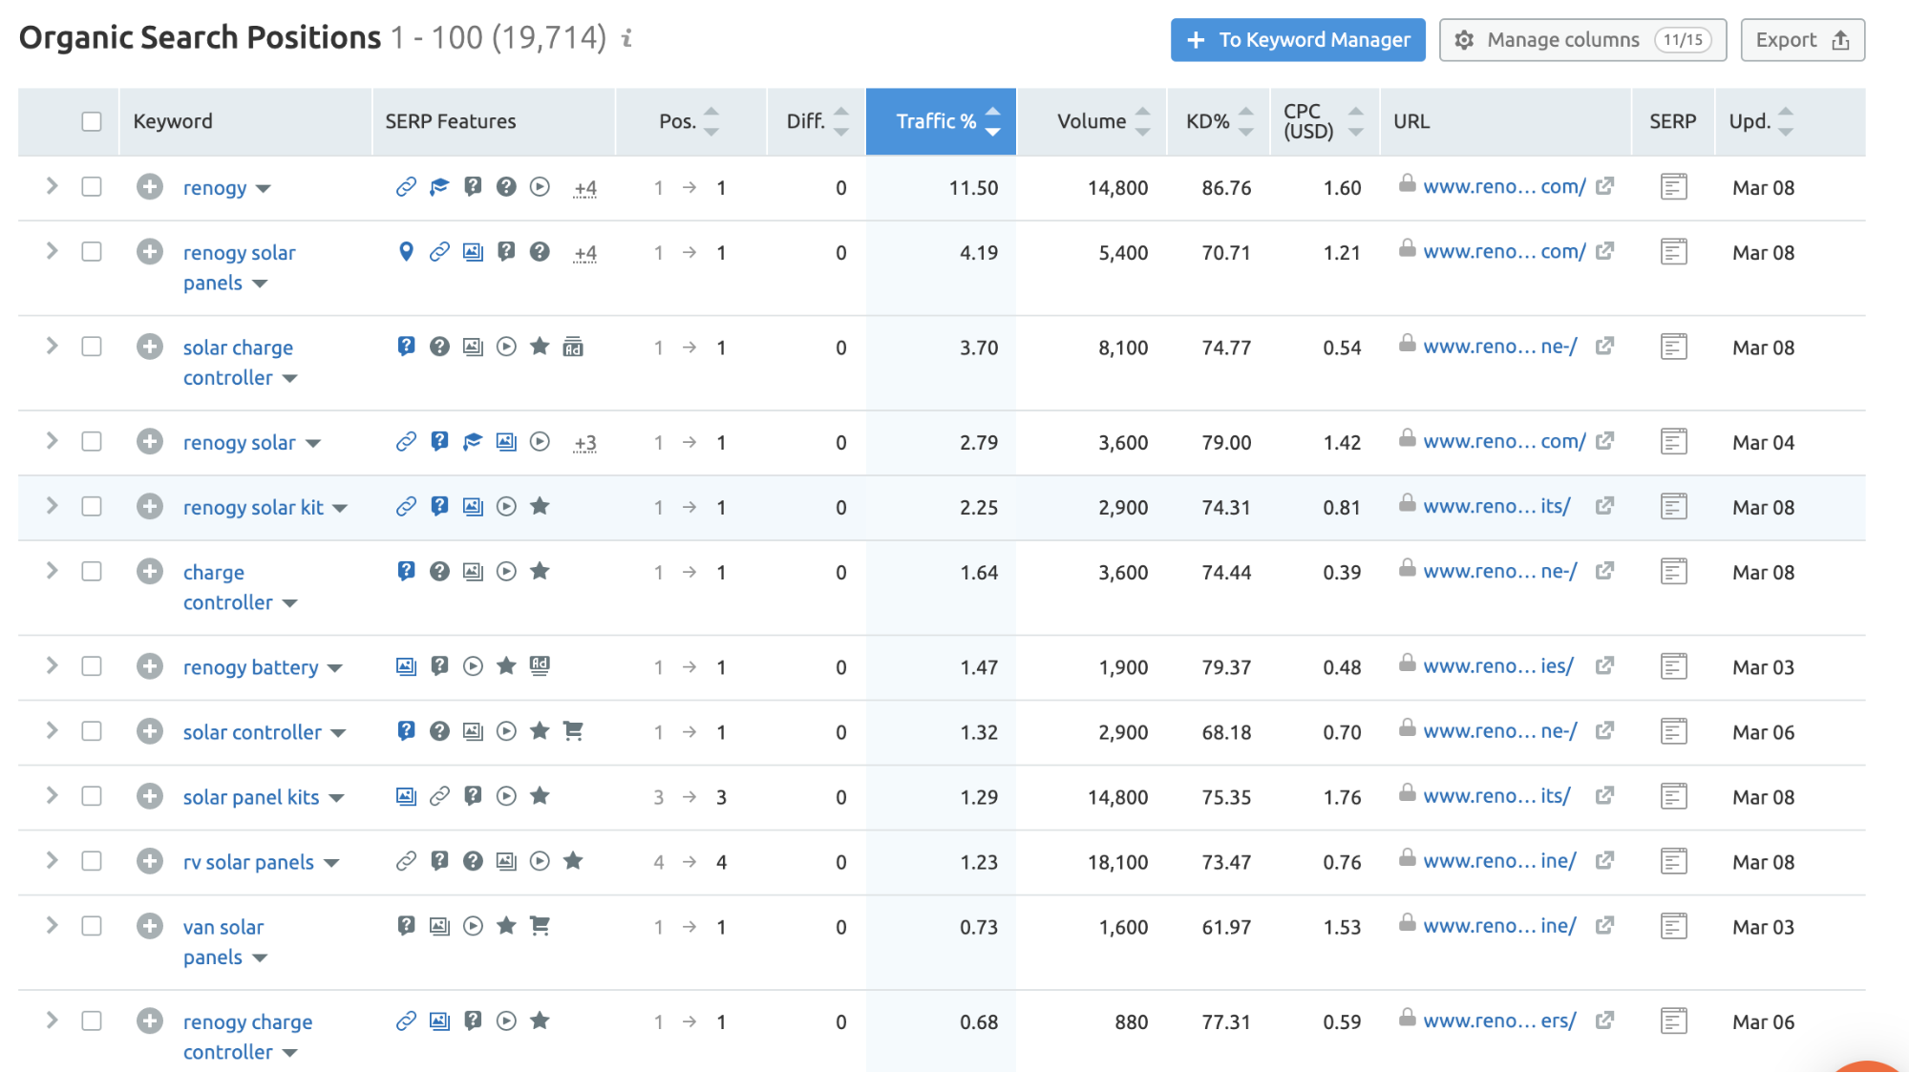Image resolution: width=1909 pixels, height=1073 pixels.
Task: Click the image pack icon for "renogy solar kit"
Action: [473, 507]
